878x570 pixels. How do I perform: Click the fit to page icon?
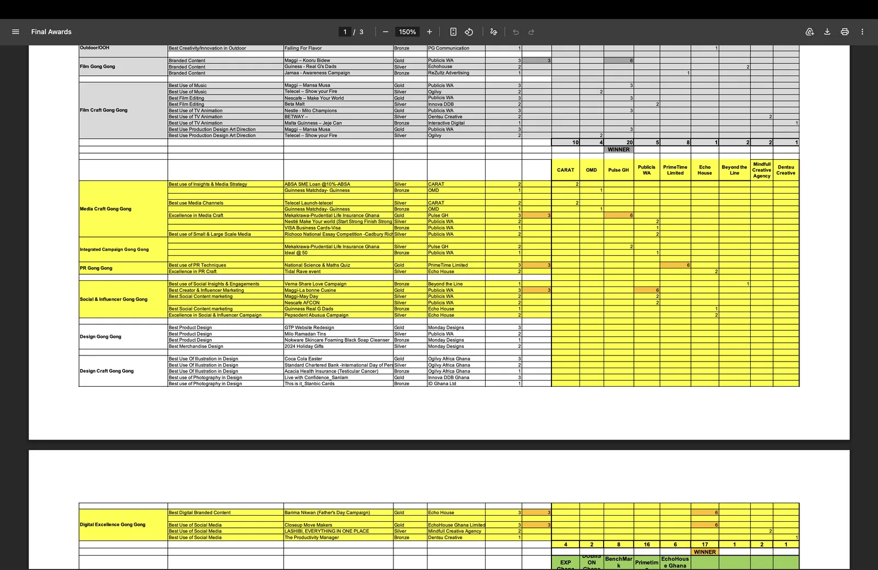453,32
